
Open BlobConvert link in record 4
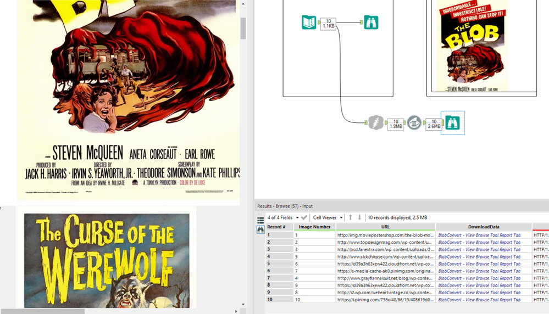coord(479,257)
